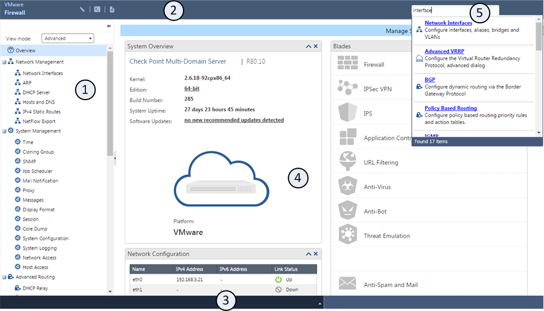Close the Network Configuration widget

click(316, 254)
